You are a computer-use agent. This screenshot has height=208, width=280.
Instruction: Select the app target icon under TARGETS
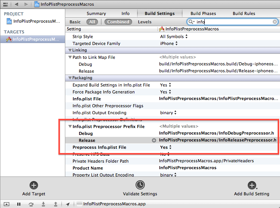[9, 39]
